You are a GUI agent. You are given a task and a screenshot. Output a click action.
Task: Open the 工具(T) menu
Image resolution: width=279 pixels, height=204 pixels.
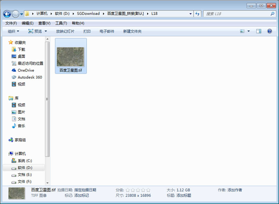pyautogui.click(x=61, y=23)
